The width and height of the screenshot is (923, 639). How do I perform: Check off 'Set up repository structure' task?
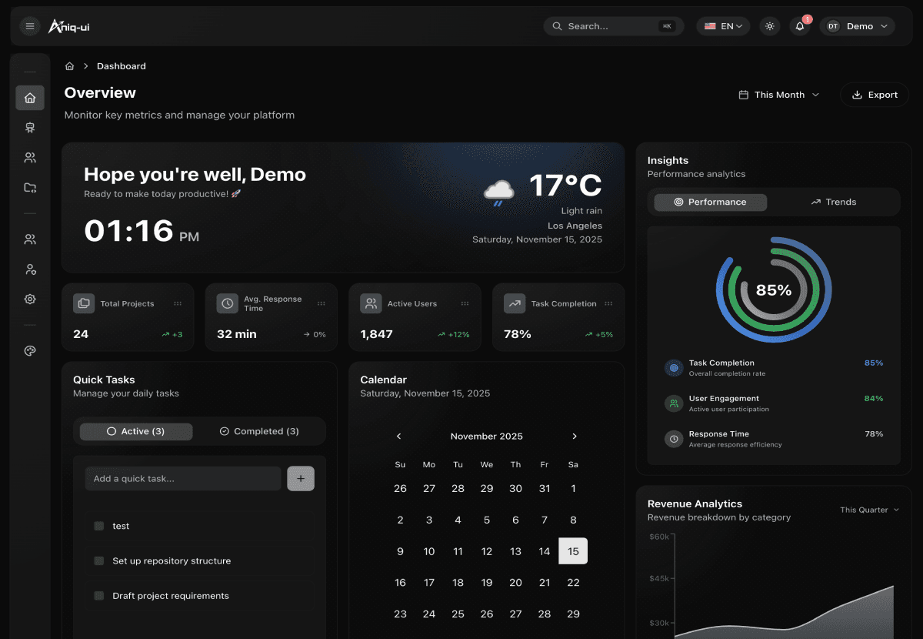click(x=98, y=560)
